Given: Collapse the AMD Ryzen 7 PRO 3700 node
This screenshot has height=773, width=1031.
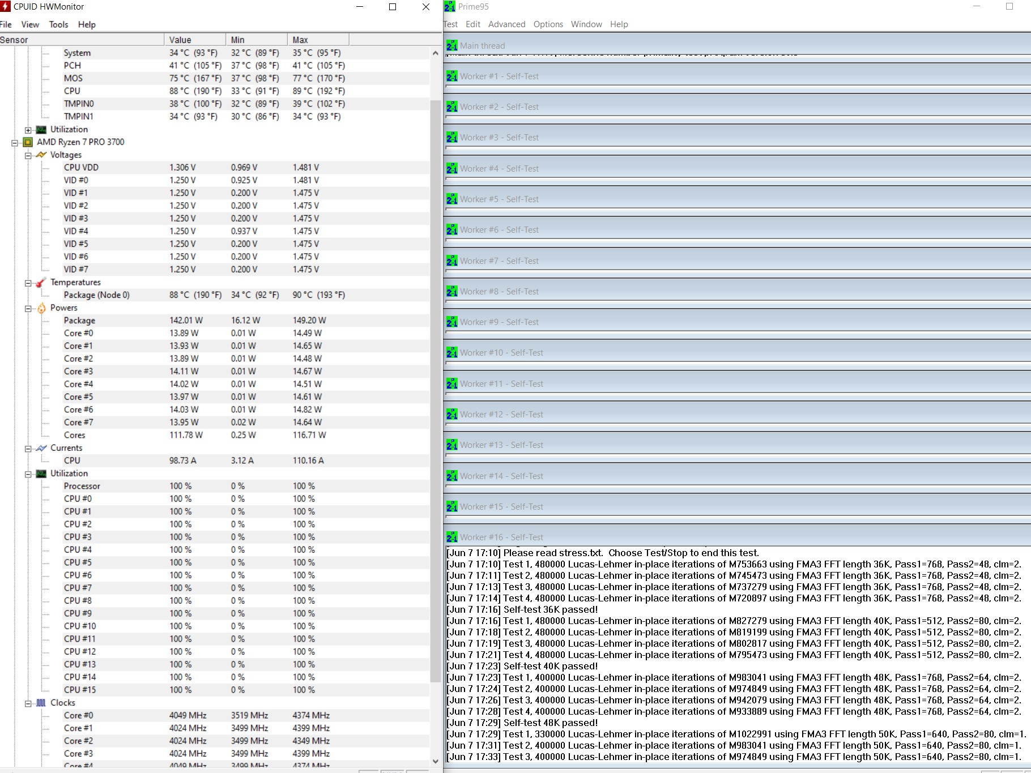Looking at the screenshot, I should point(15,143).
